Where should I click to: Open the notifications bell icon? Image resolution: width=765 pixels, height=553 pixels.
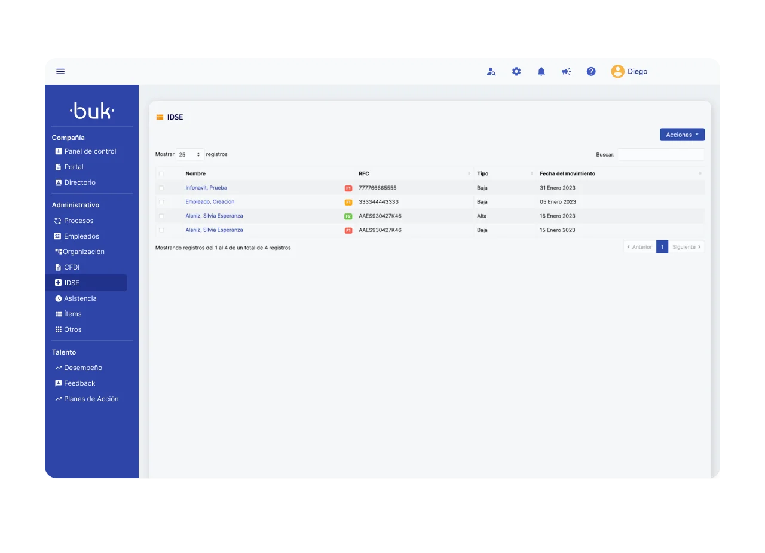click(x=541, y=71)
